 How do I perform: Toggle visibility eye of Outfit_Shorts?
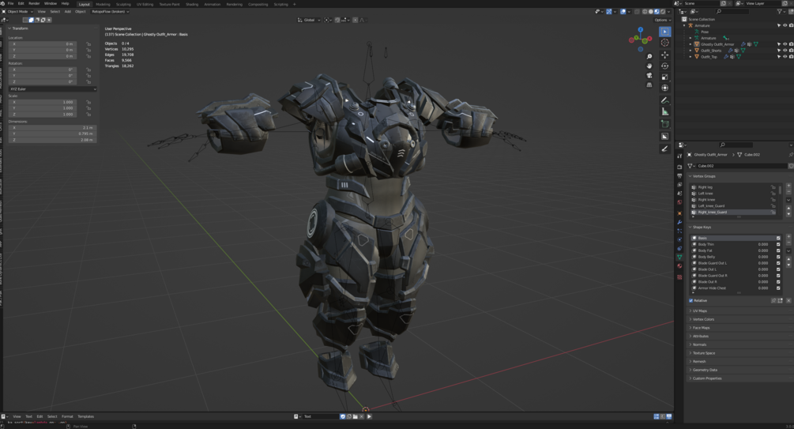coord(785,51)
